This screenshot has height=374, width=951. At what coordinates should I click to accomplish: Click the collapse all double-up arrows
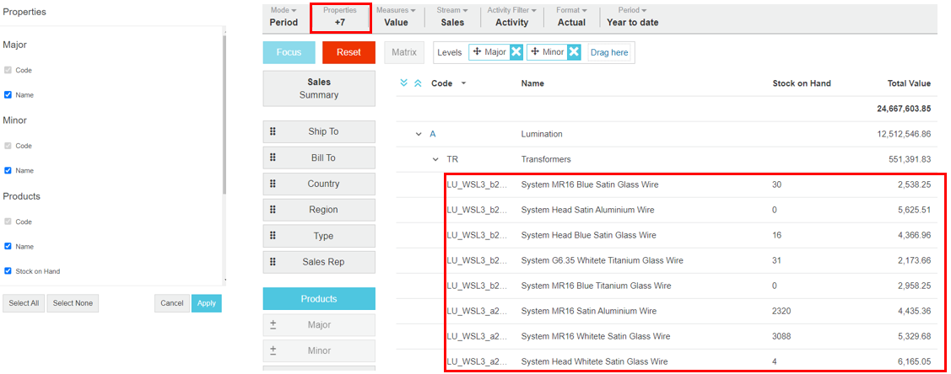pos(417,83)
